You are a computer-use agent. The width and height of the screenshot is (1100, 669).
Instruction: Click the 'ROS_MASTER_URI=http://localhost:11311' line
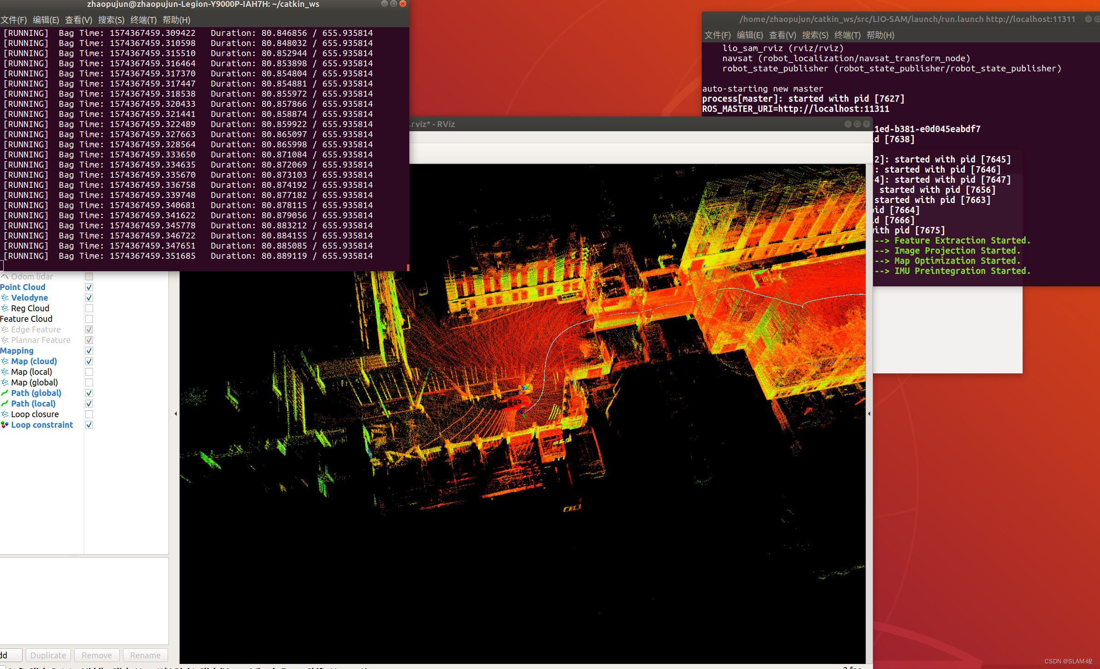(x=796, y=109)
